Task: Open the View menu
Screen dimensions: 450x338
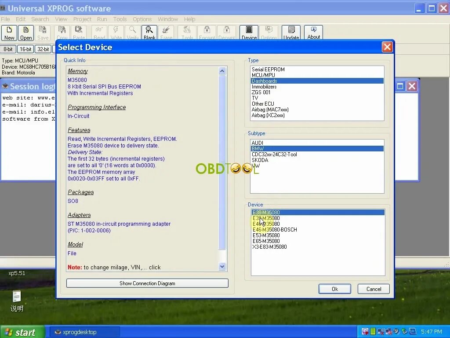Action: point(61,19)
